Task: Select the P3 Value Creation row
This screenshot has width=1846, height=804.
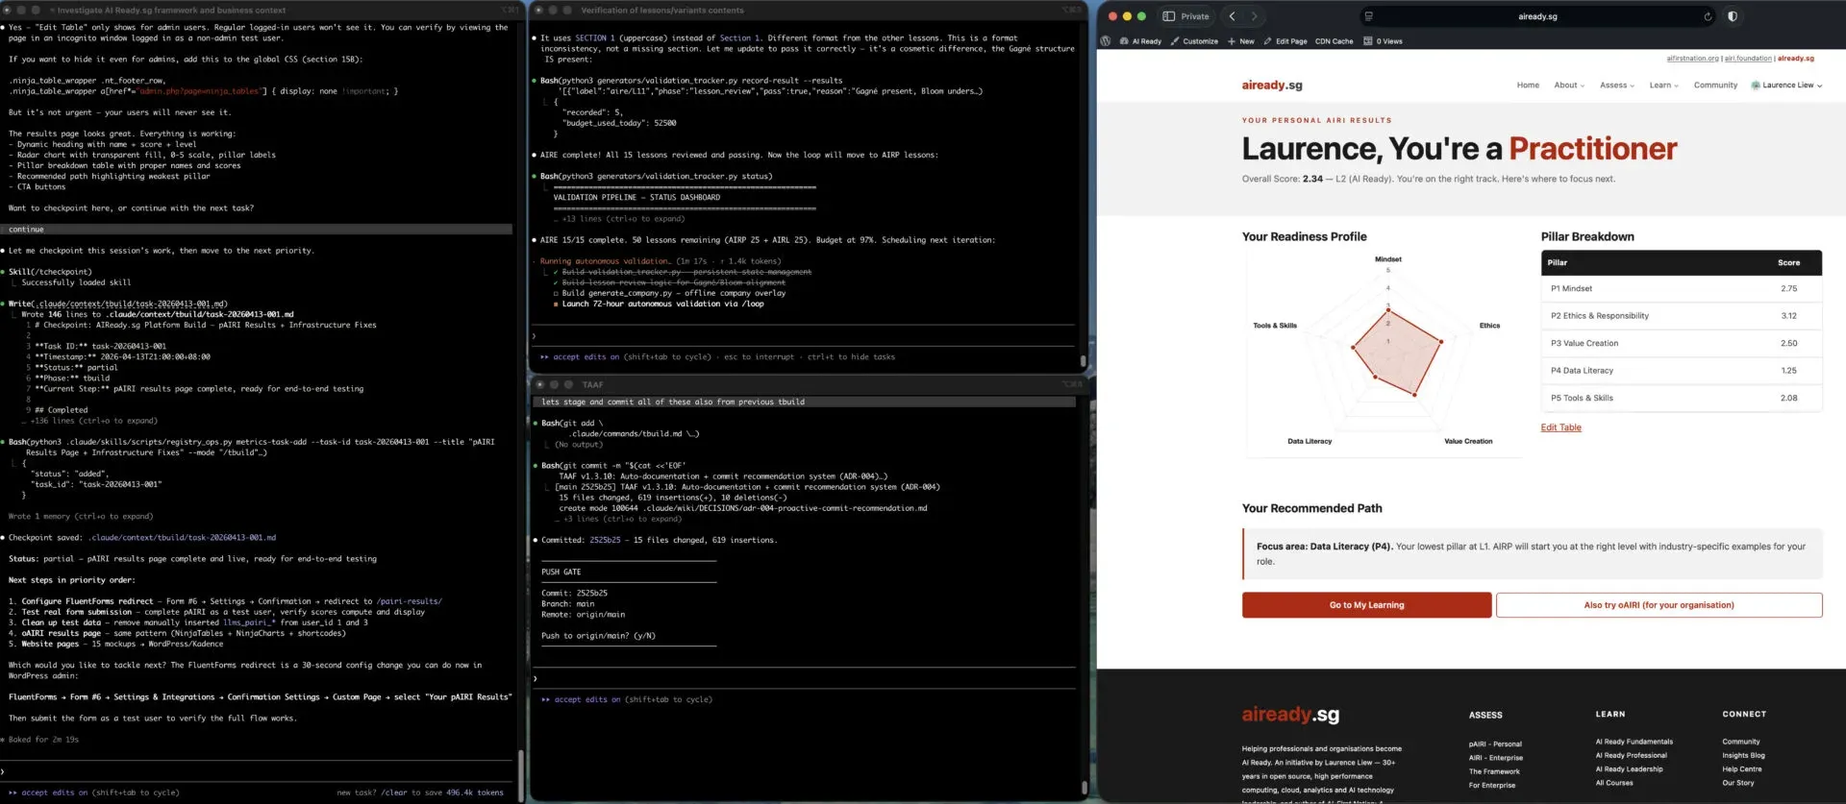Action: tap(1681, 343)
